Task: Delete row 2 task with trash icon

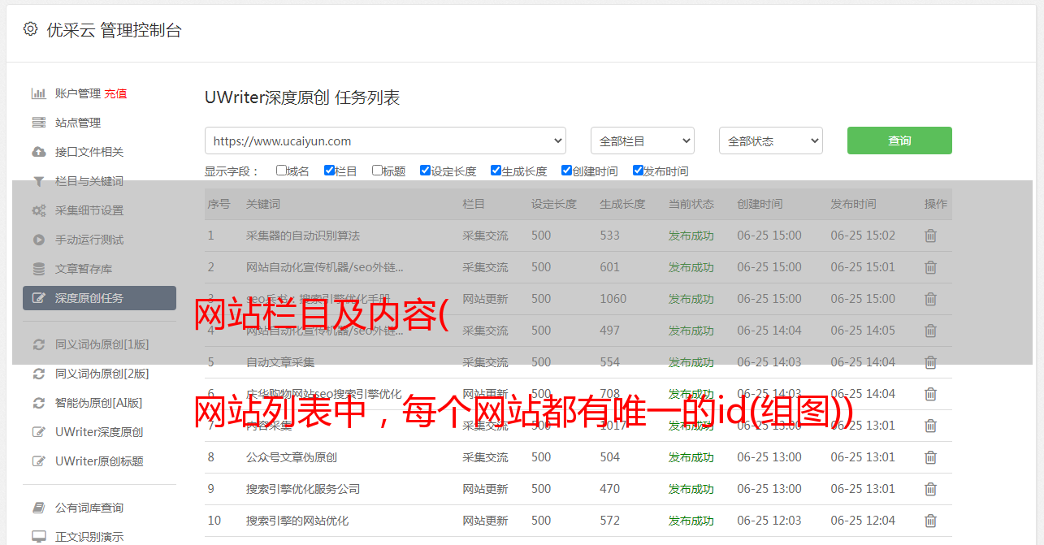Action: coord(930,267)
